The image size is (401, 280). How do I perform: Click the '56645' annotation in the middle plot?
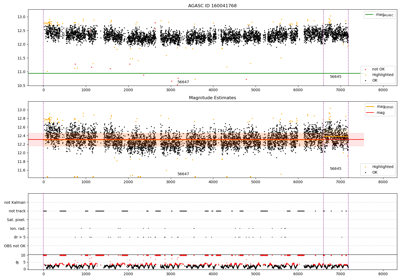(336, 169)
